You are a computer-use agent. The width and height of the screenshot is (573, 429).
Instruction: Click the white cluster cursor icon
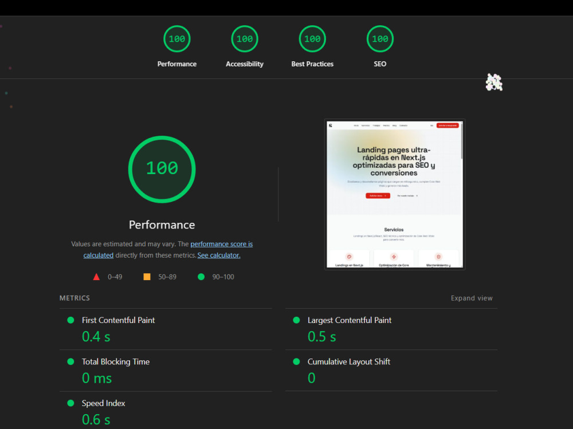pyautogui.click(x=494, y=82)
